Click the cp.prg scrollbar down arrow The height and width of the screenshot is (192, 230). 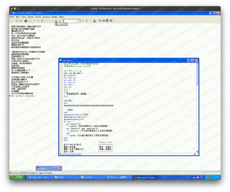pos(197,152)
